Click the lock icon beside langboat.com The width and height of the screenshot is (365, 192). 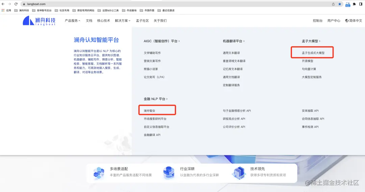pyautogui.click(x=24, y=4)
